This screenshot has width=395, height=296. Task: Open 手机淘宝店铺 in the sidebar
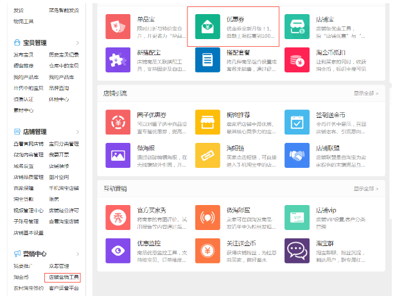point(64,188)
